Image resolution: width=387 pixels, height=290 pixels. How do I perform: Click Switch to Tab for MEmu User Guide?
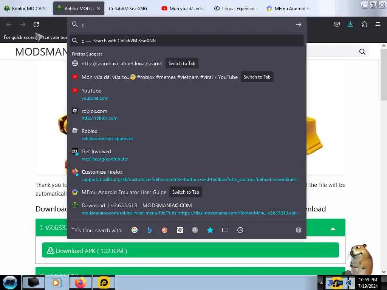[x=186, y=192]
